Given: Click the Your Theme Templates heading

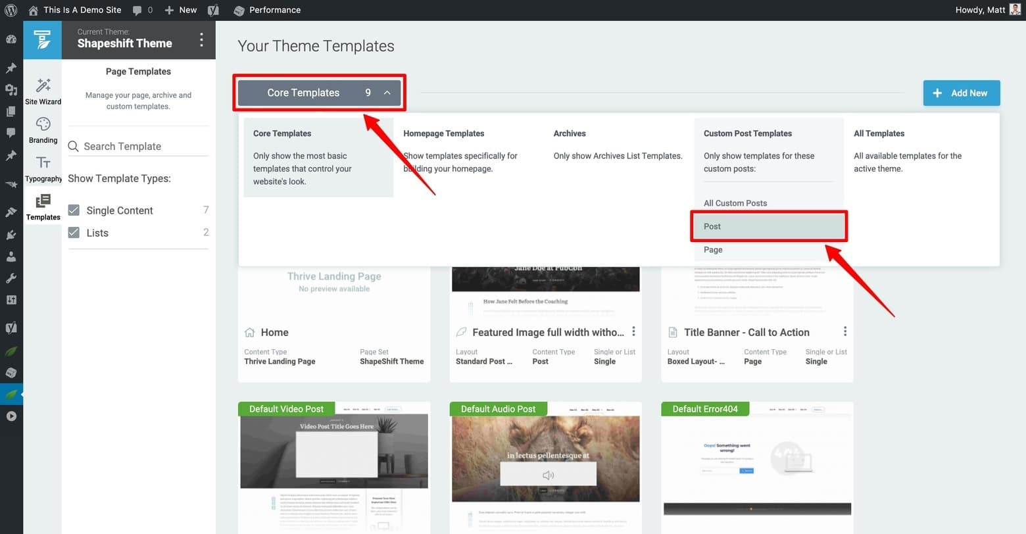Looking at the screenshot, I should [x=316, y=46].
